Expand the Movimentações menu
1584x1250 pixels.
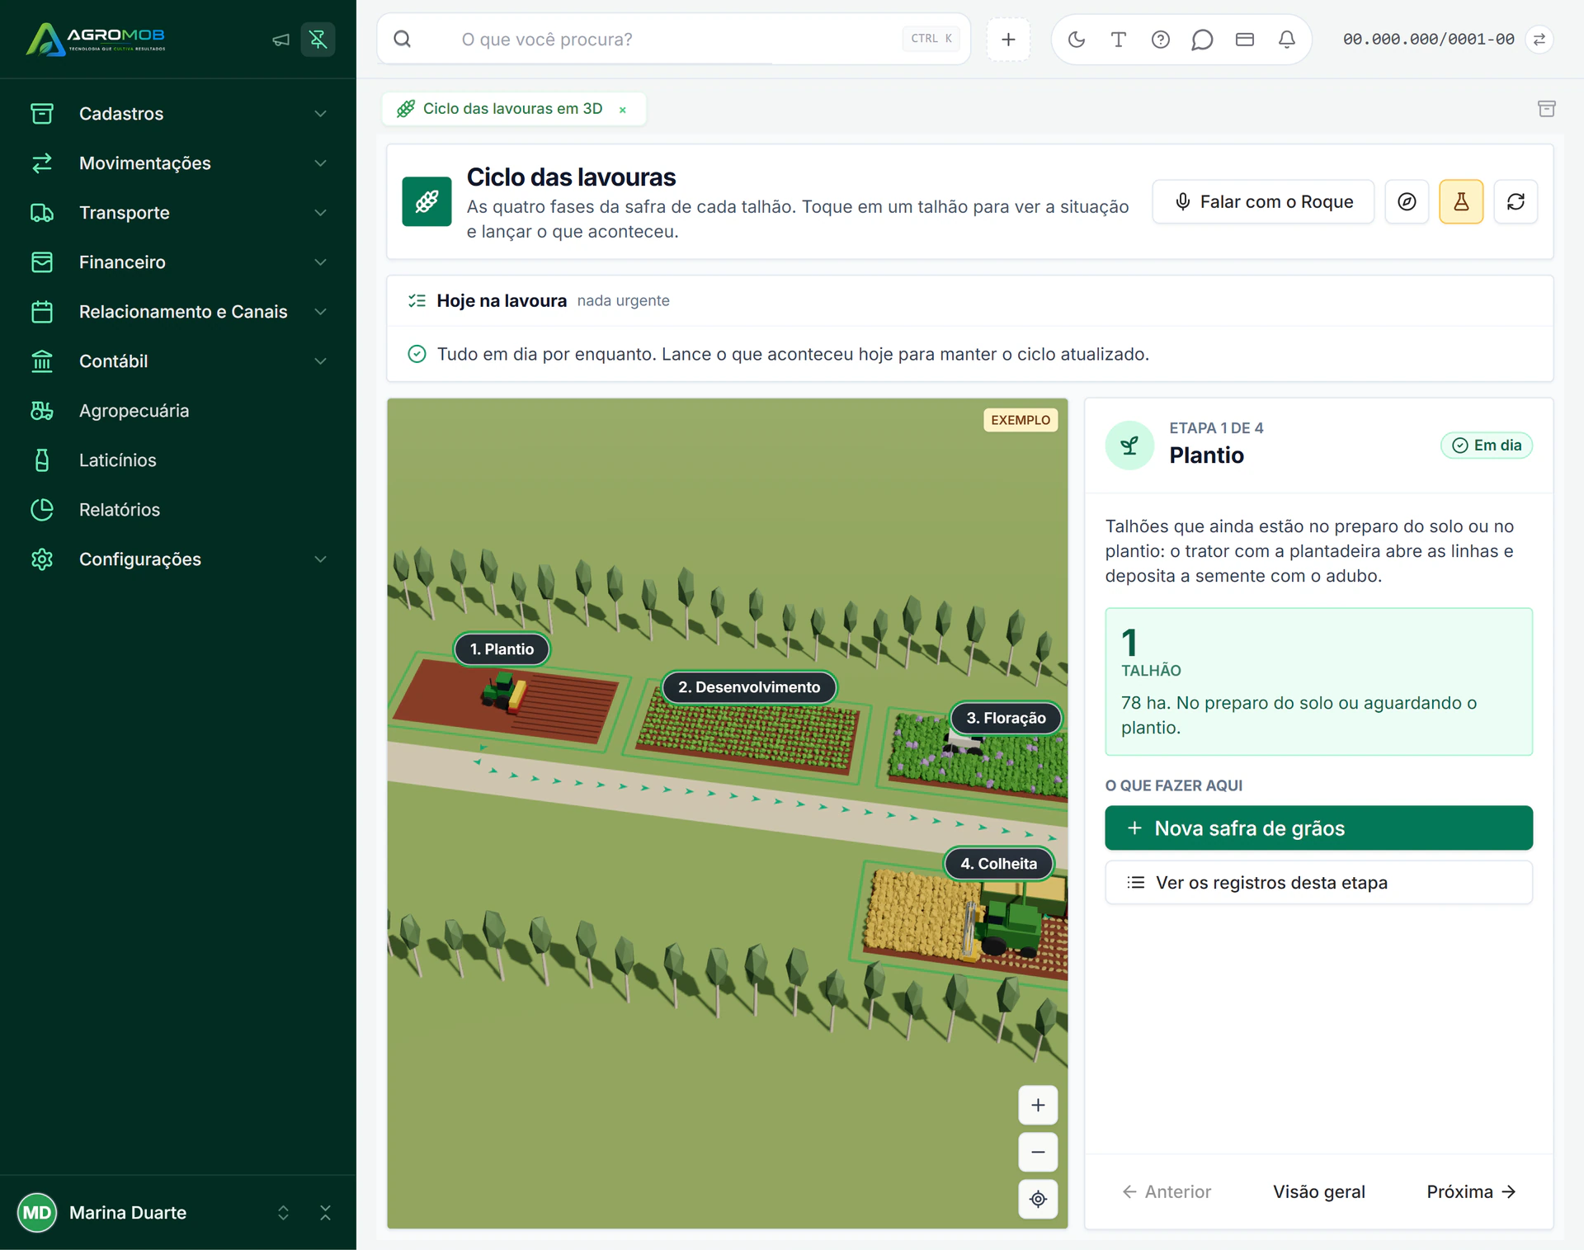tap(178, 163)
